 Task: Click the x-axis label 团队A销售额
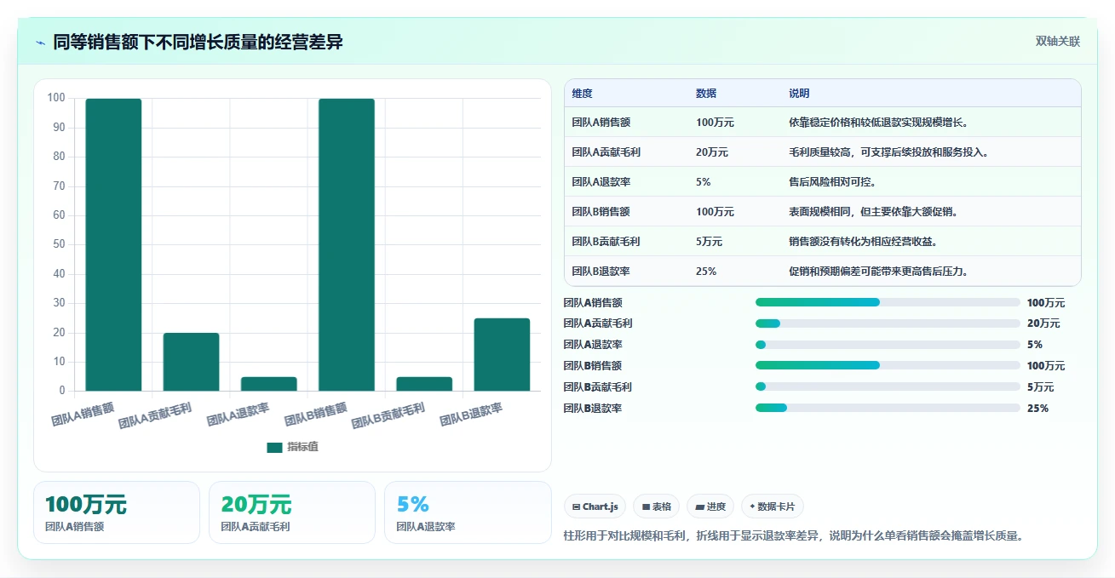coord(83,413)
